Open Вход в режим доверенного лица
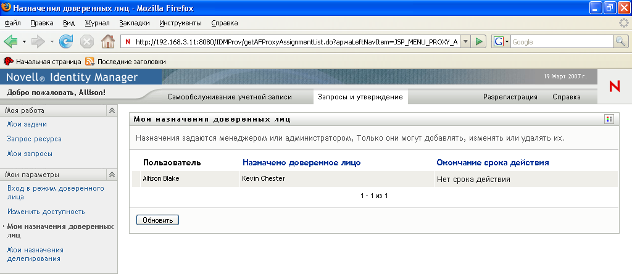This screenshot has height=277, width=632. click(56, 192)
